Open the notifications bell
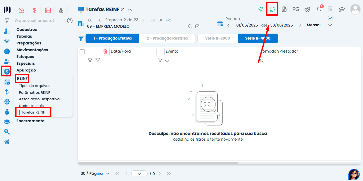The width and height of the screenshot is (363, 181). 319,9
